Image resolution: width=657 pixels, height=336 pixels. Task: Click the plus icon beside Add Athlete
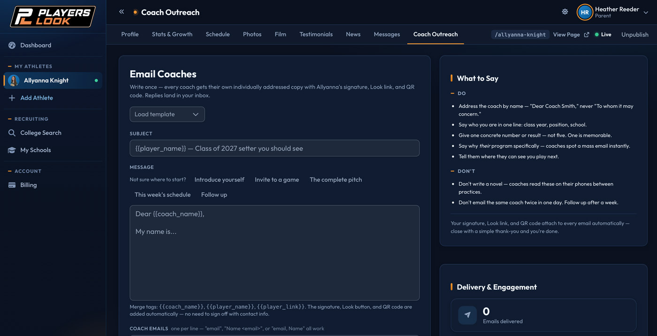click(12, 98)
